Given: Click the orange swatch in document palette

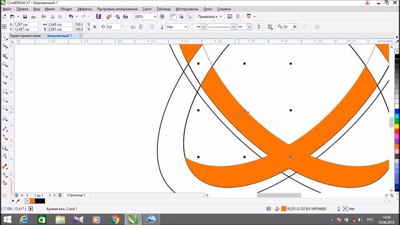Looking at the screenshot, I should (x=32, y=201).
